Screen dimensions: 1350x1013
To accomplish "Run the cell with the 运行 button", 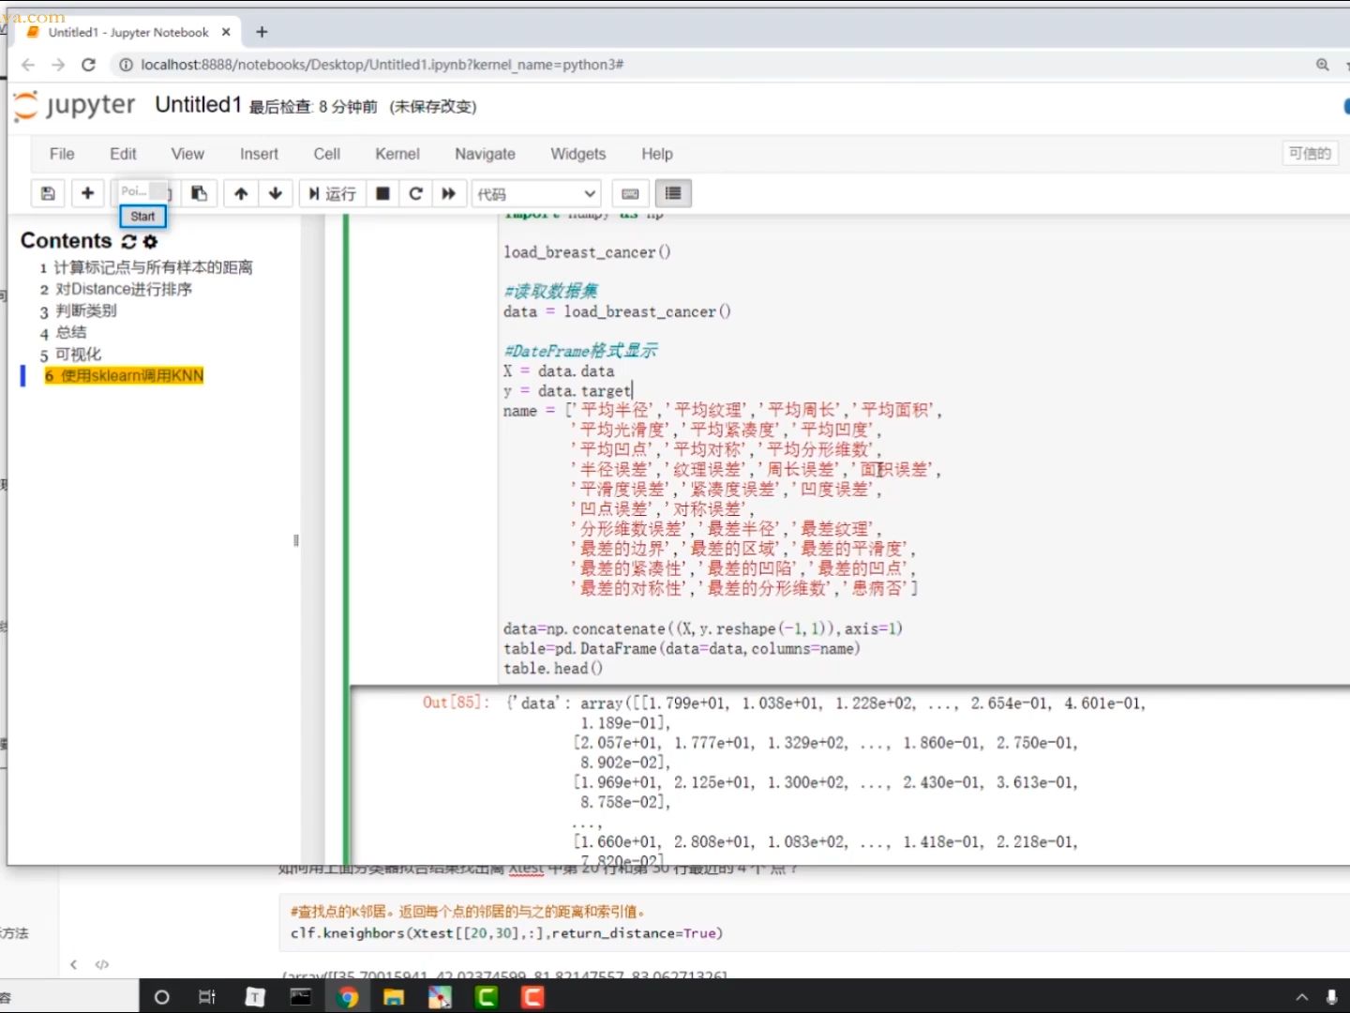I will (x=332, y=193).
